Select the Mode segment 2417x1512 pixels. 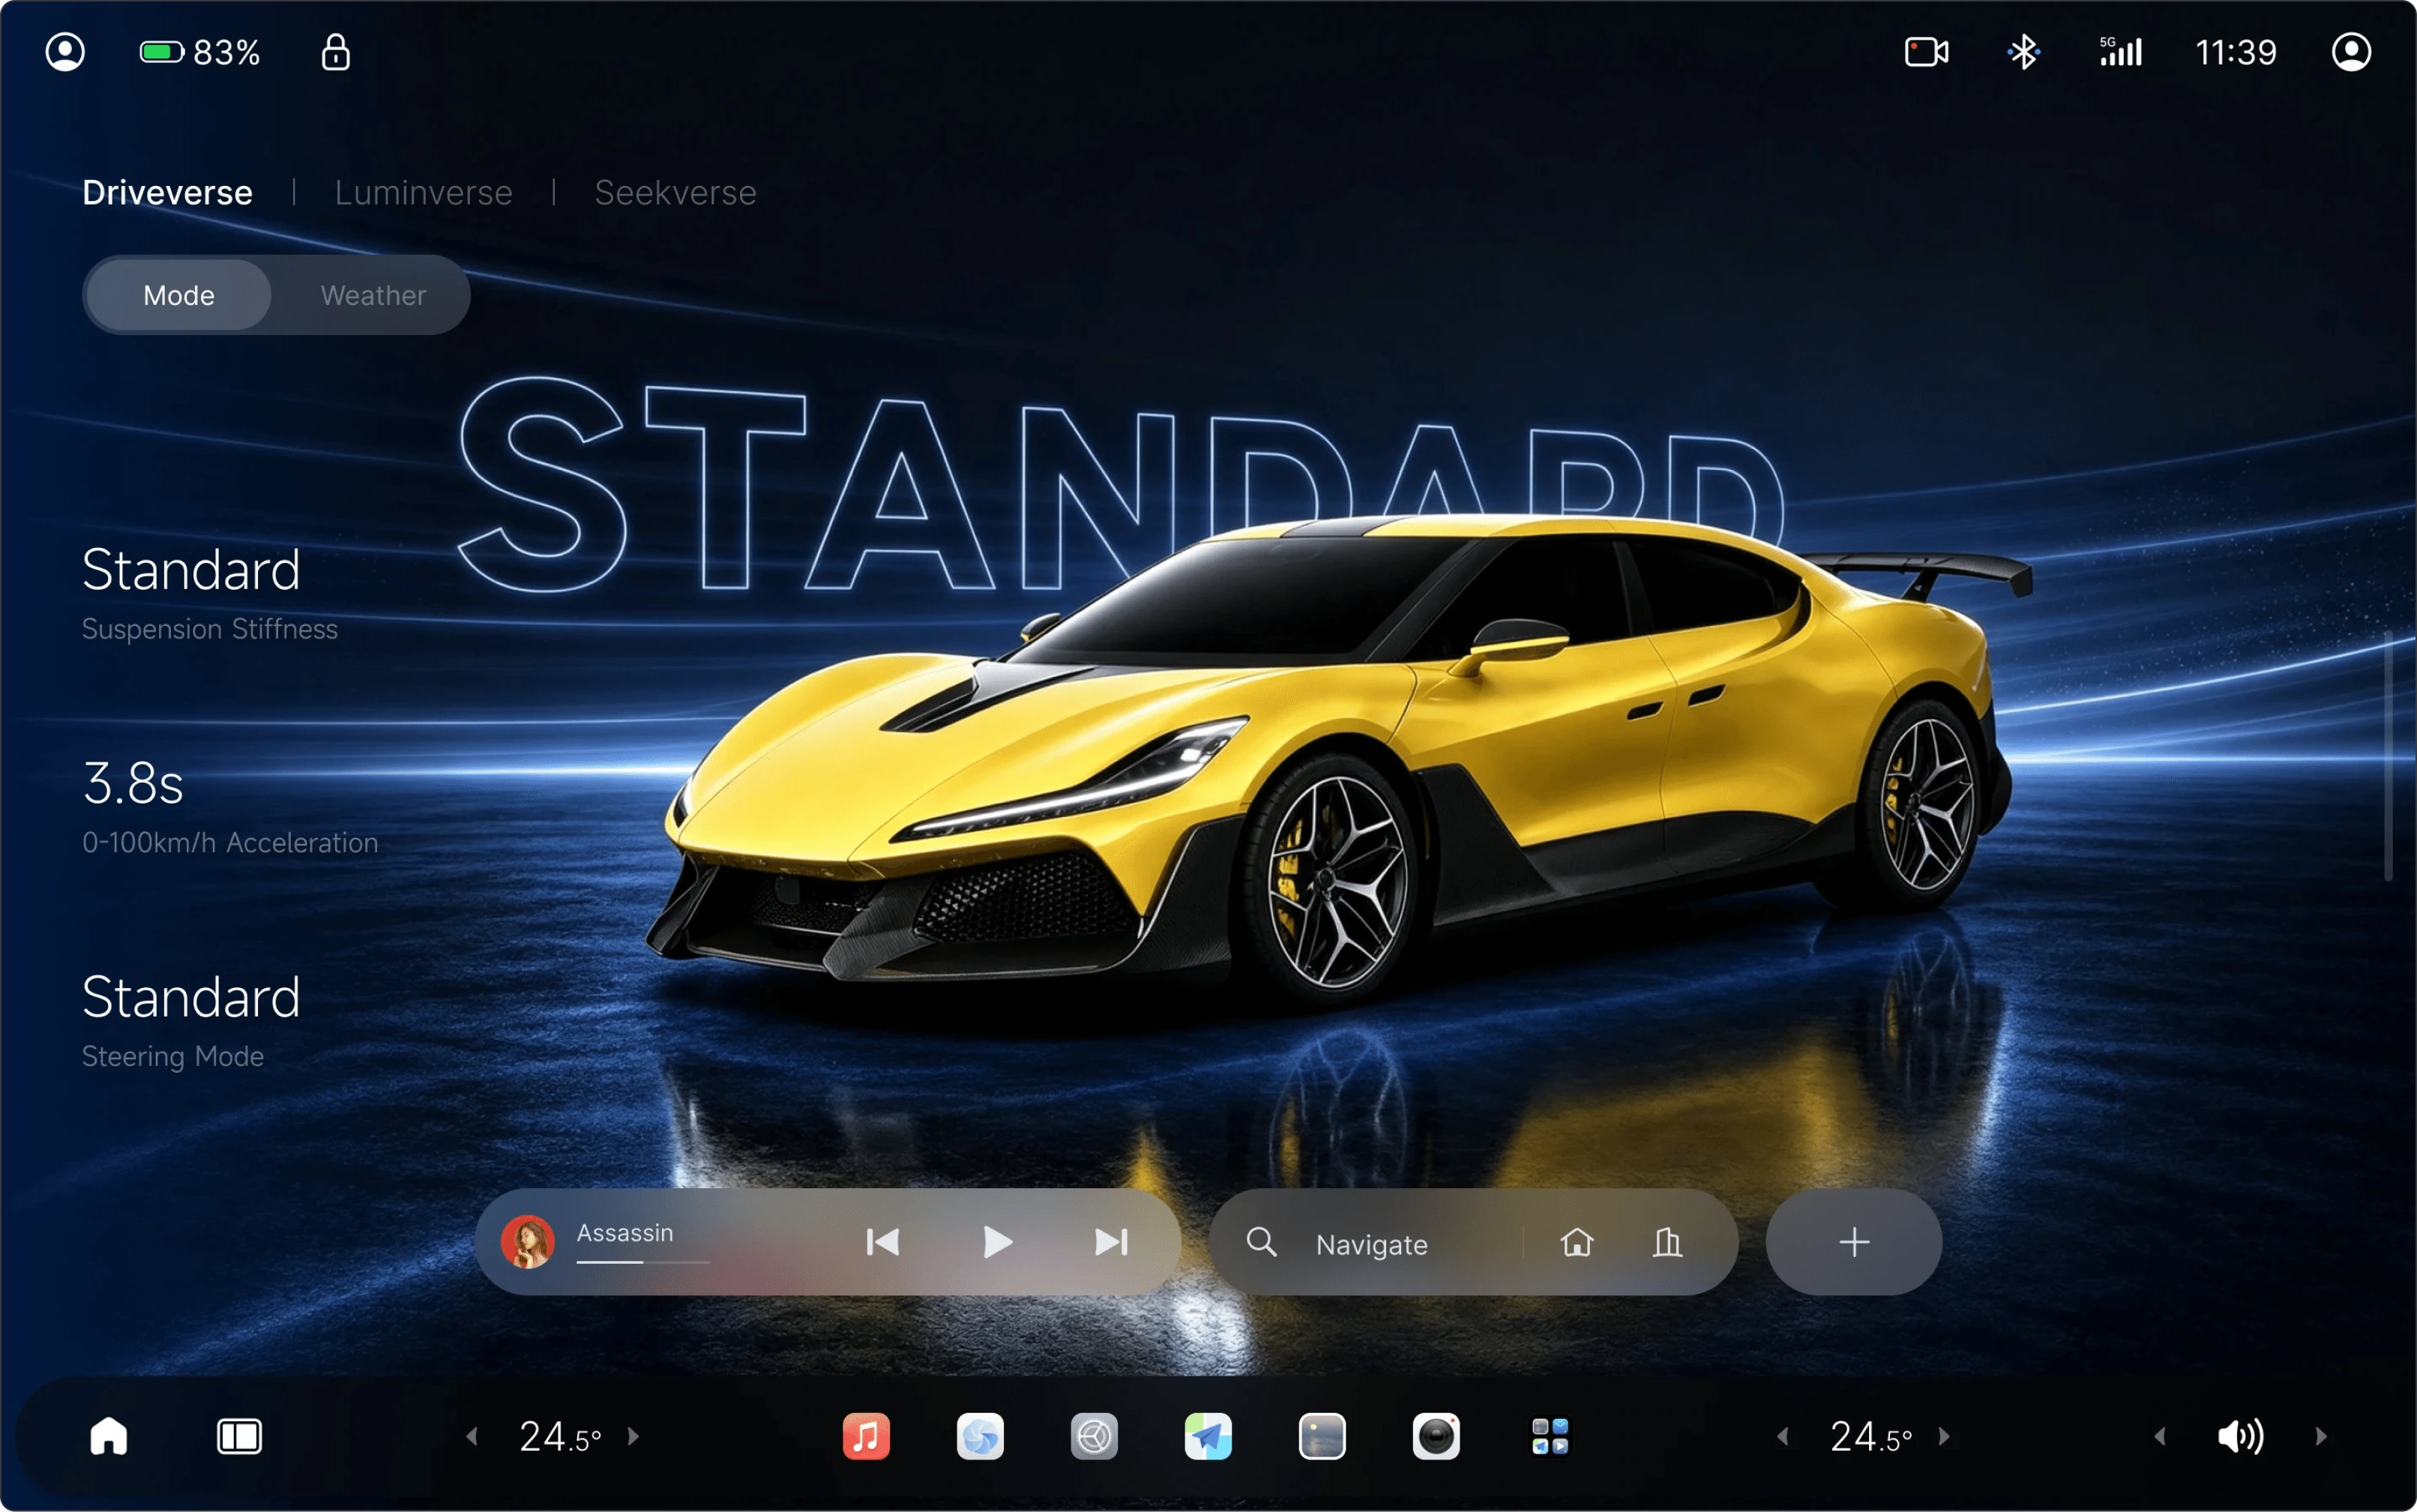(x=179, y=295)
